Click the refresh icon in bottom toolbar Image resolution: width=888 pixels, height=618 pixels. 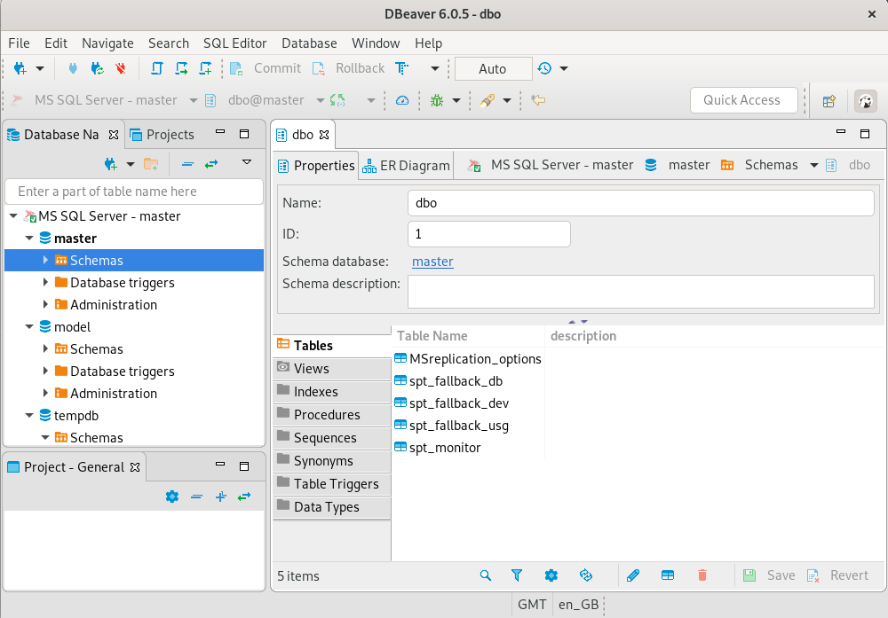tap(585, 575)
